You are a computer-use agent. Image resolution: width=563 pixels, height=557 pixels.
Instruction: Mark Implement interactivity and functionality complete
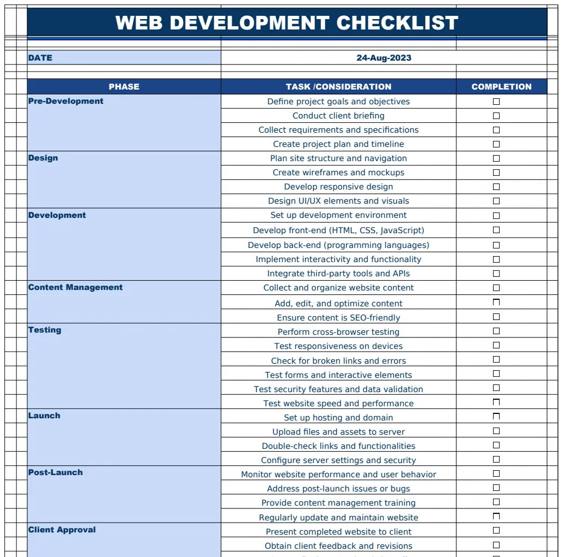pos(496,259)
